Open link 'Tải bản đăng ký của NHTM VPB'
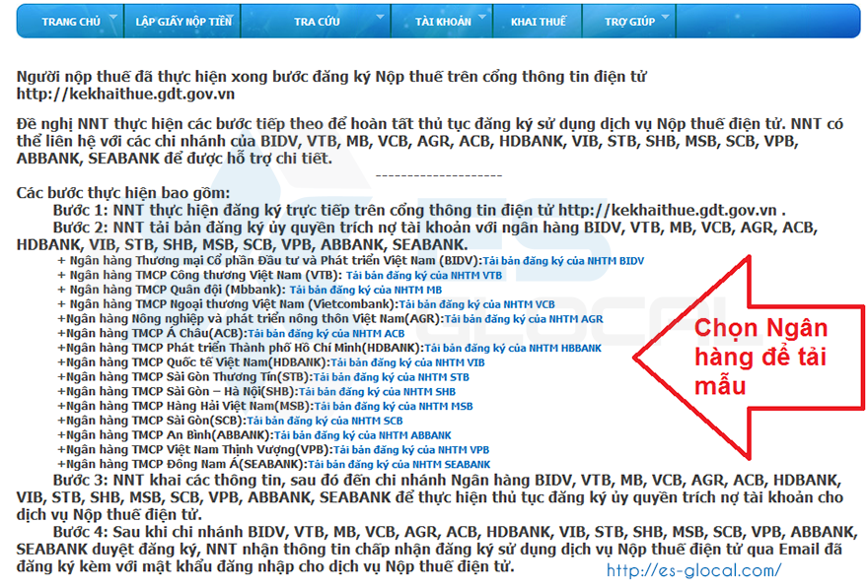 click(x=410, y=450)
